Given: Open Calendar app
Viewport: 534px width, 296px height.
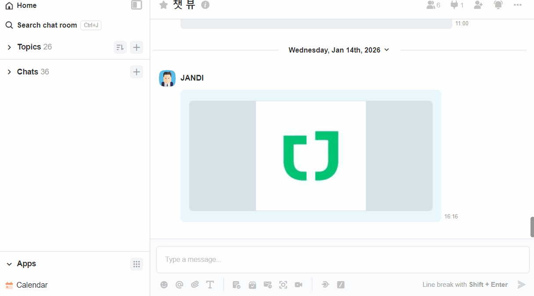Looking at the screenshot, I should [x=27, y=285].
